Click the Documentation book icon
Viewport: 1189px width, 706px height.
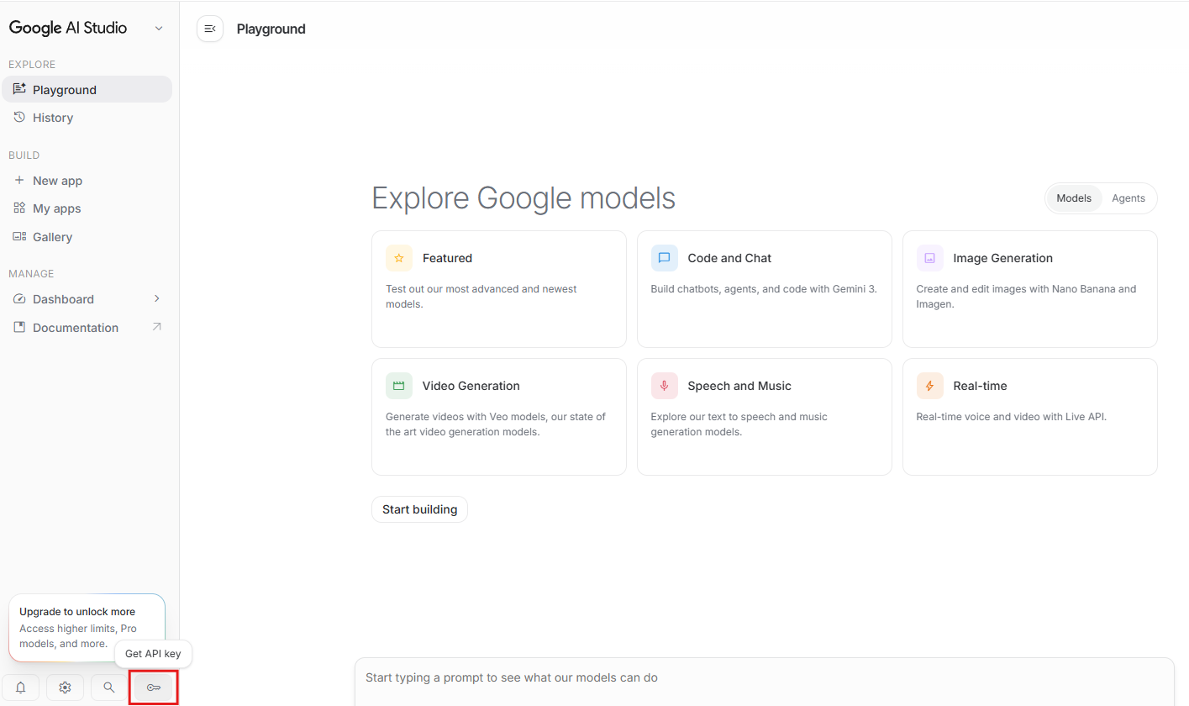pos(19,327)
